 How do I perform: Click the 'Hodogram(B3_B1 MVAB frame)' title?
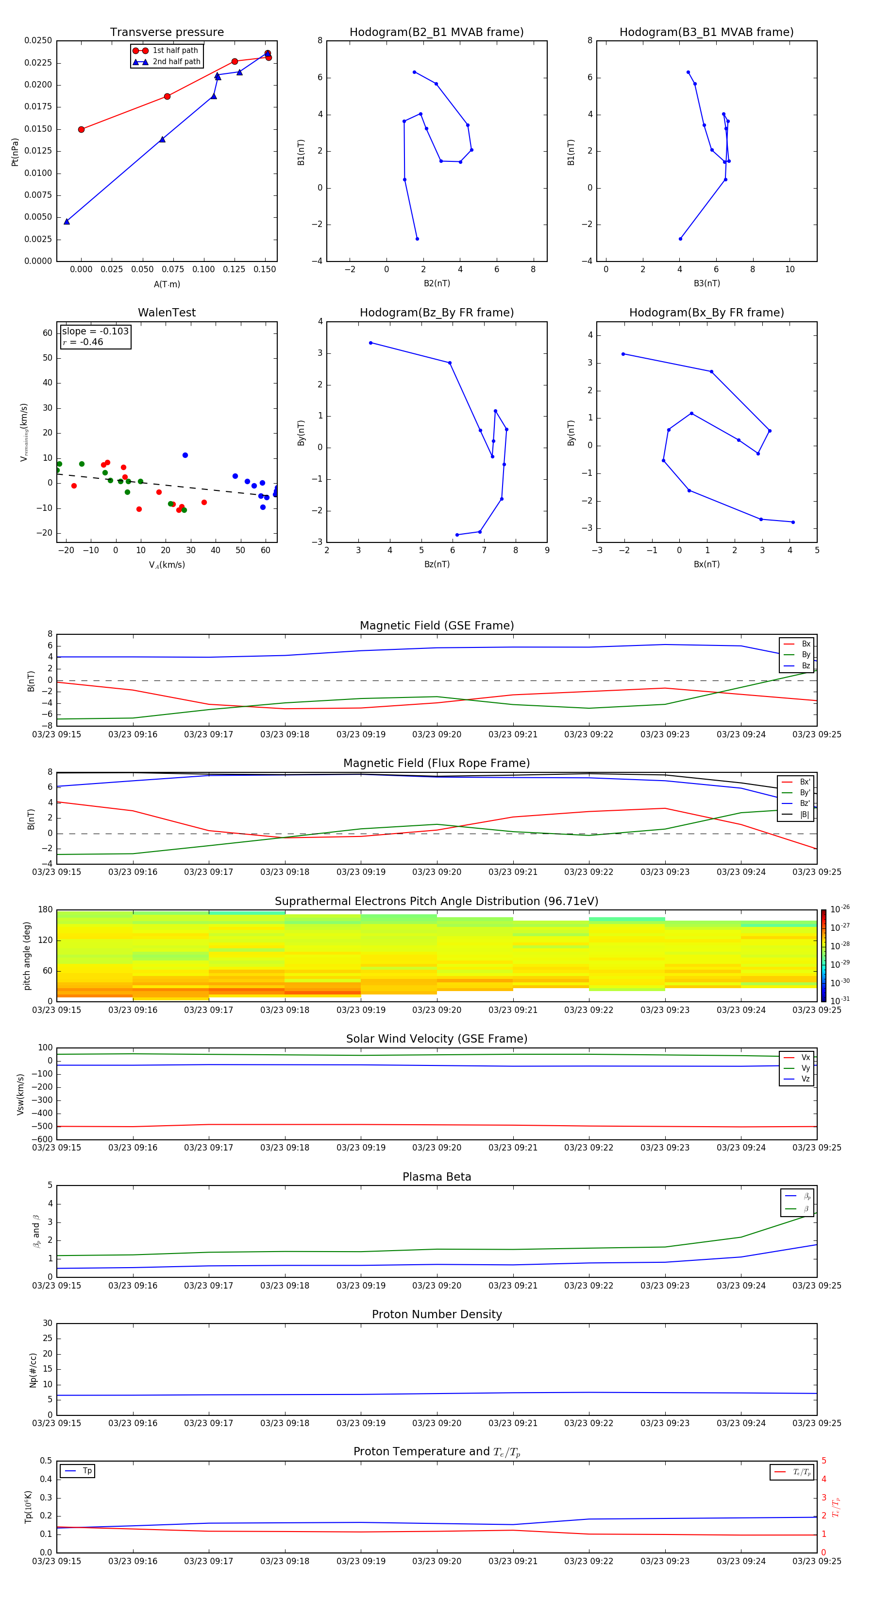pyautogui.click(x=706, y=33)
